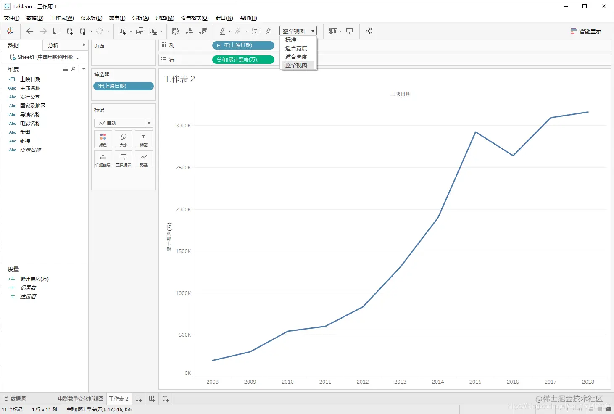Click the 详细信息 detail card in Marks
The height and width of the screenshot is (414, 614).
click(103, 160)
